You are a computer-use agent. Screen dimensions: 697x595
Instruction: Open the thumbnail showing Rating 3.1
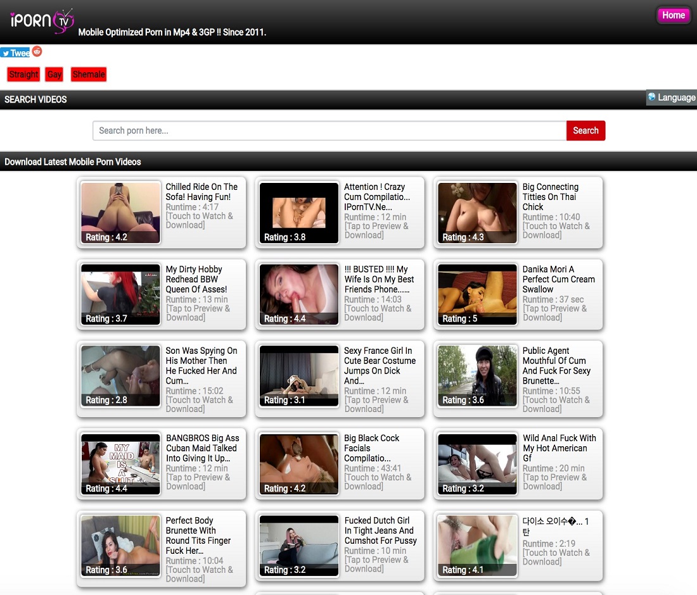coord(299,376)
